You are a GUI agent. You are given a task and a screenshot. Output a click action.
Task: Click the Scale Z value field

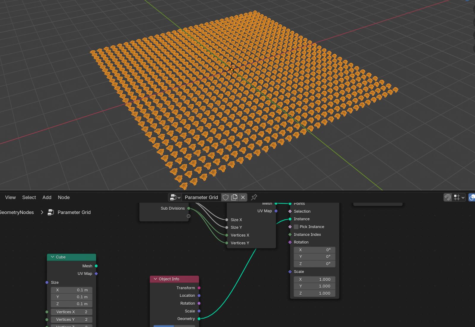pos(314,293)
